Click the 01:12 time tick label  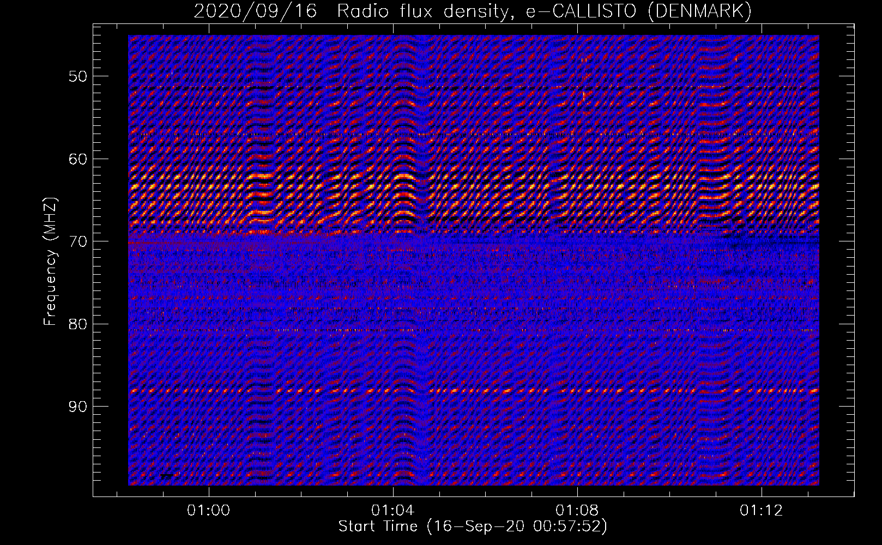(x=761, y=511)
